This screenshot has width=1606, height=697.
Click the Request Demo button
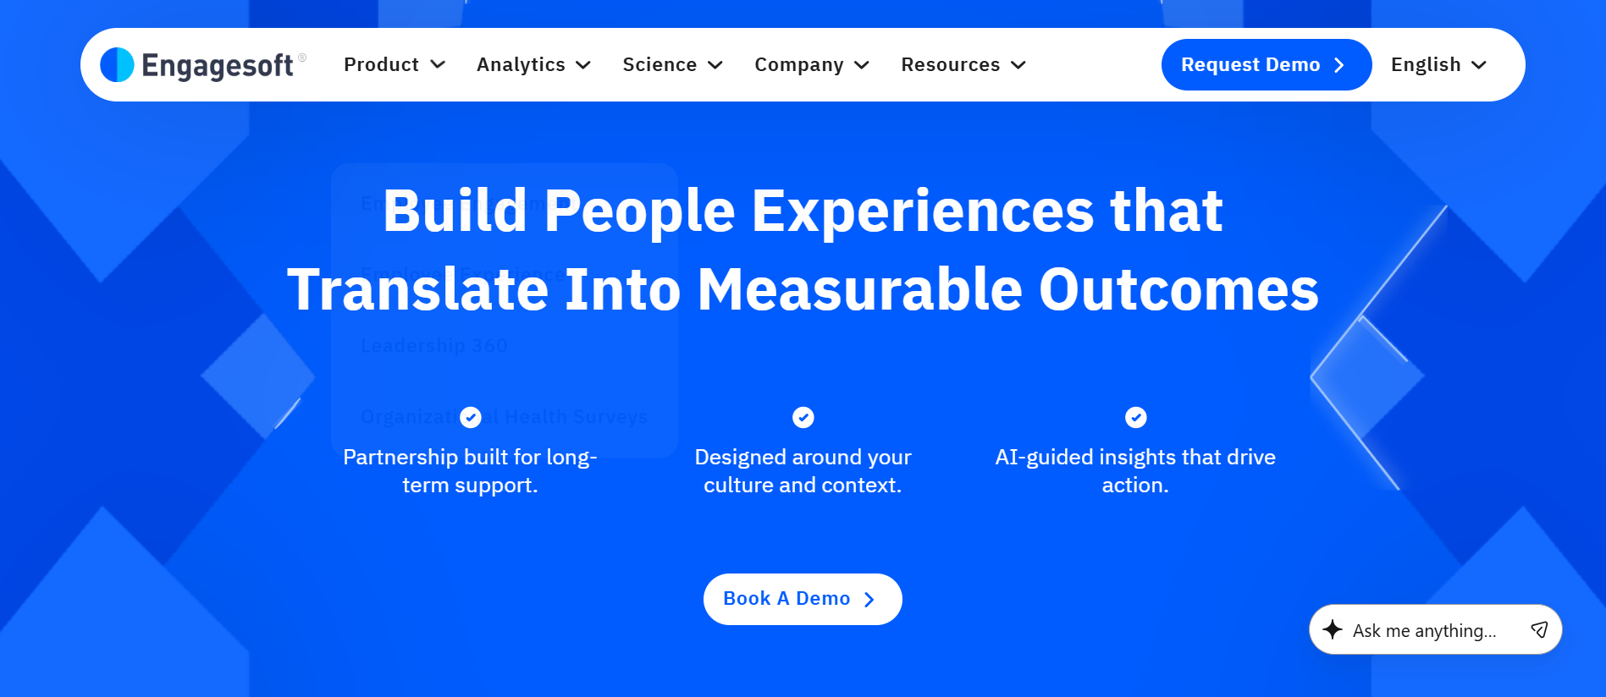(1266, 65)
